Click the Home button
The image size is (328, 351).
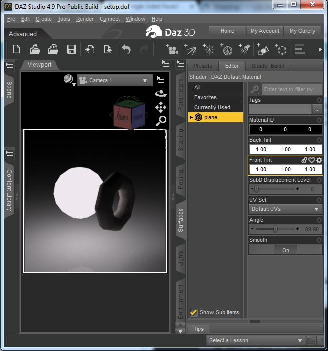tap(227, 31)
